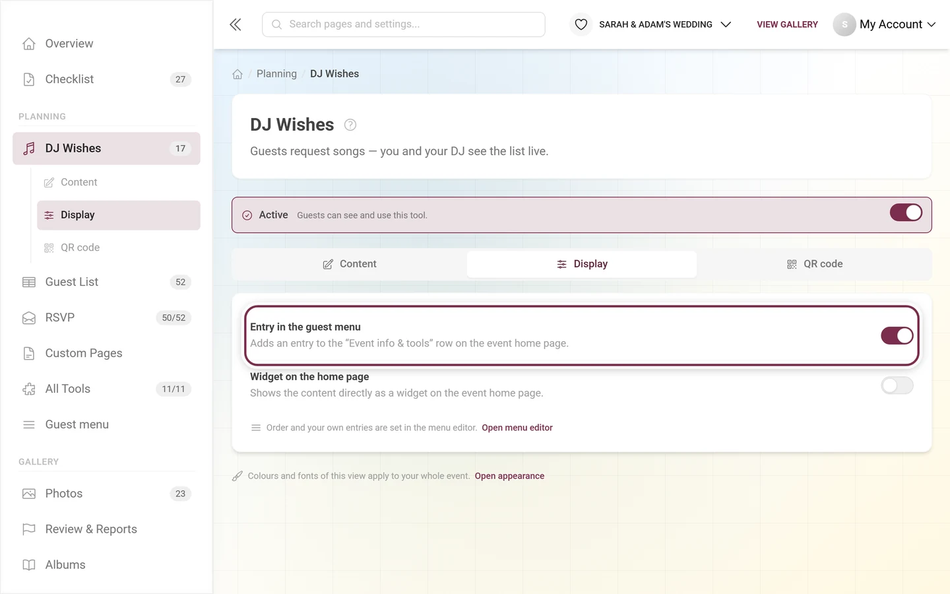
Task: Click the DJ Wishes music note icon
Action: tap(29, 148)
